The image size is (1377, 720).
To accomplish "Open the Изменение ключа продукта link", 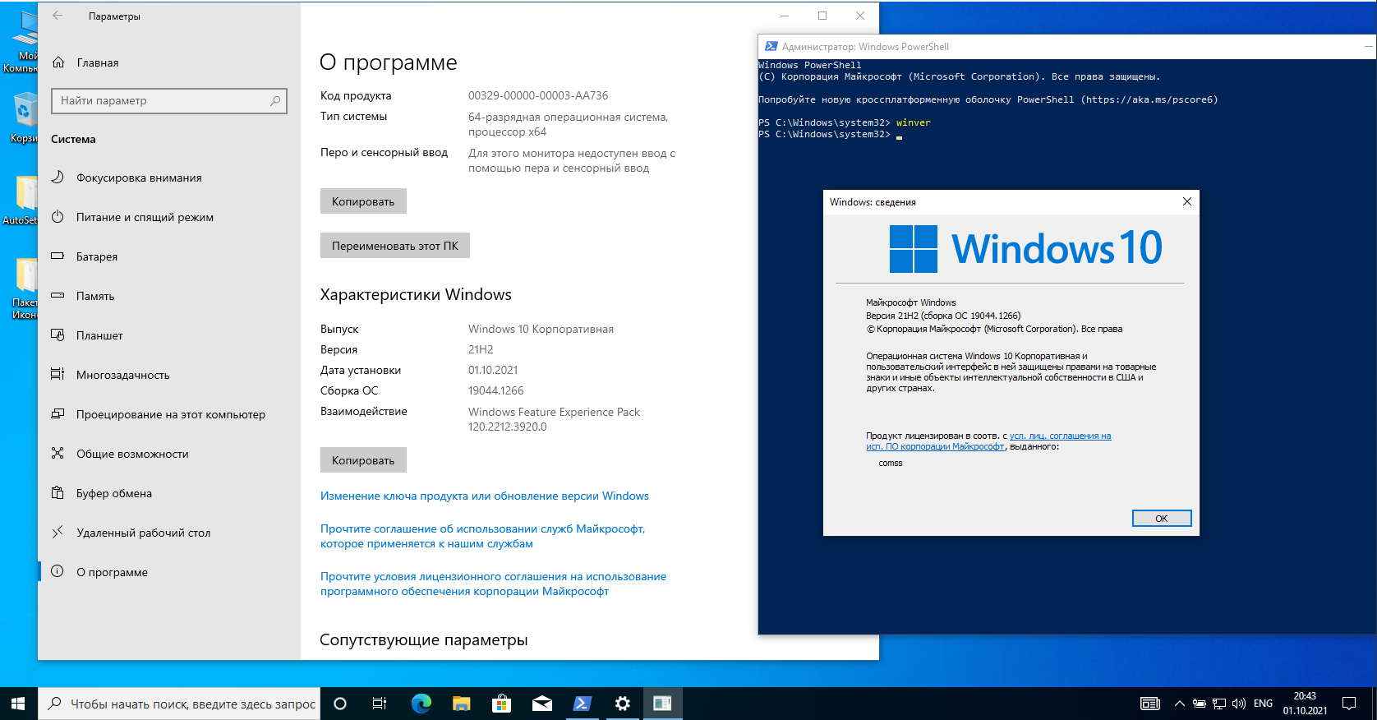I will coord(485,496).
